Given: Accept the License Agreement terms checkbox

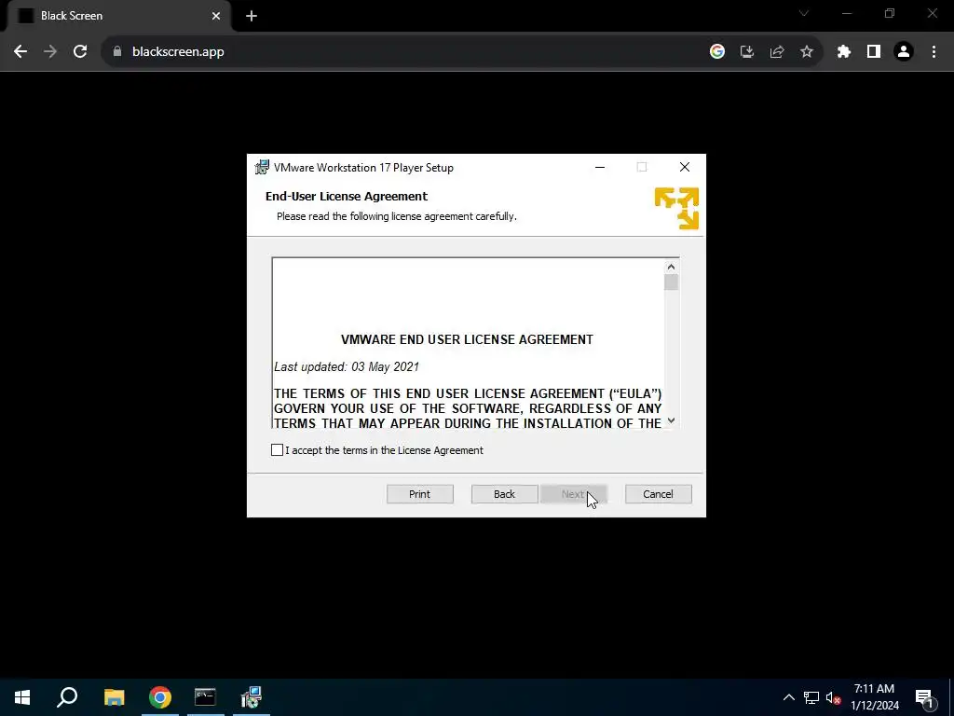Looking at the screenshot, I should 277,450.
